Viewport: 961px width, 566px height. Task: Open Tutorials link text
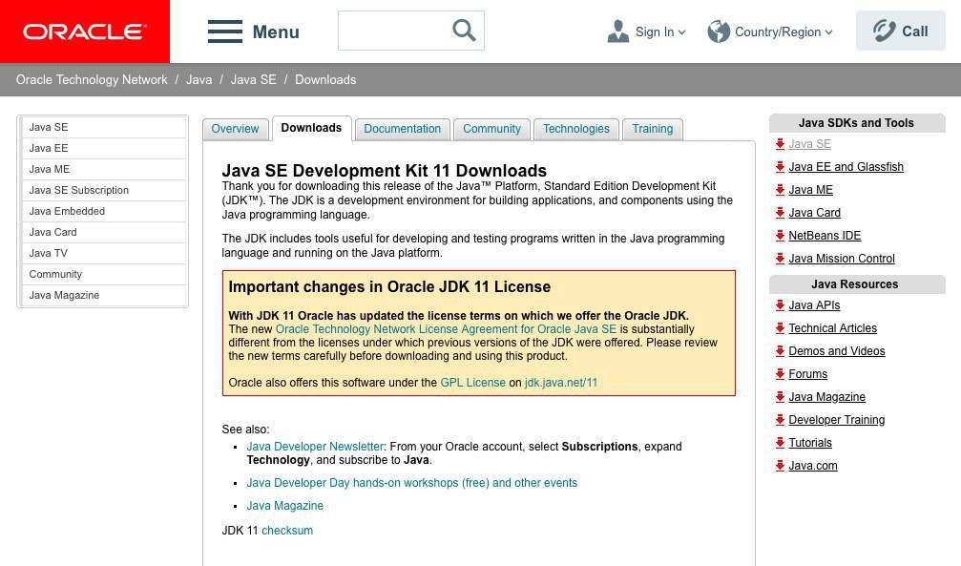point(810,443)
